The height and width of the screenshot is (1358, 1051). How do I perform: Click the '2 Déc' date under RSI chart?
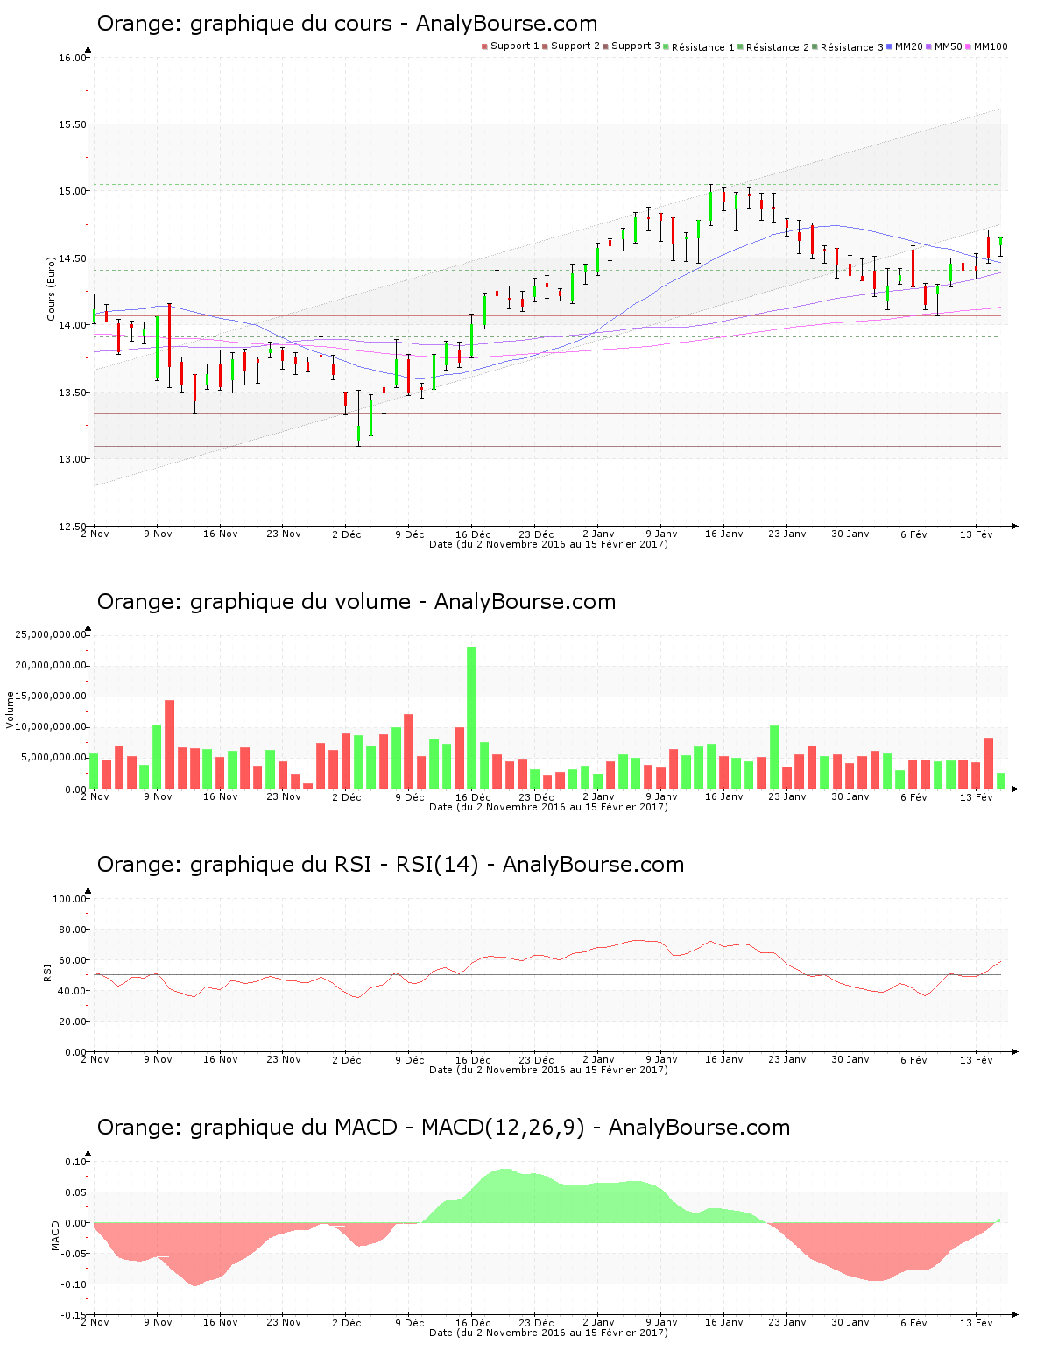[347, 1059]
